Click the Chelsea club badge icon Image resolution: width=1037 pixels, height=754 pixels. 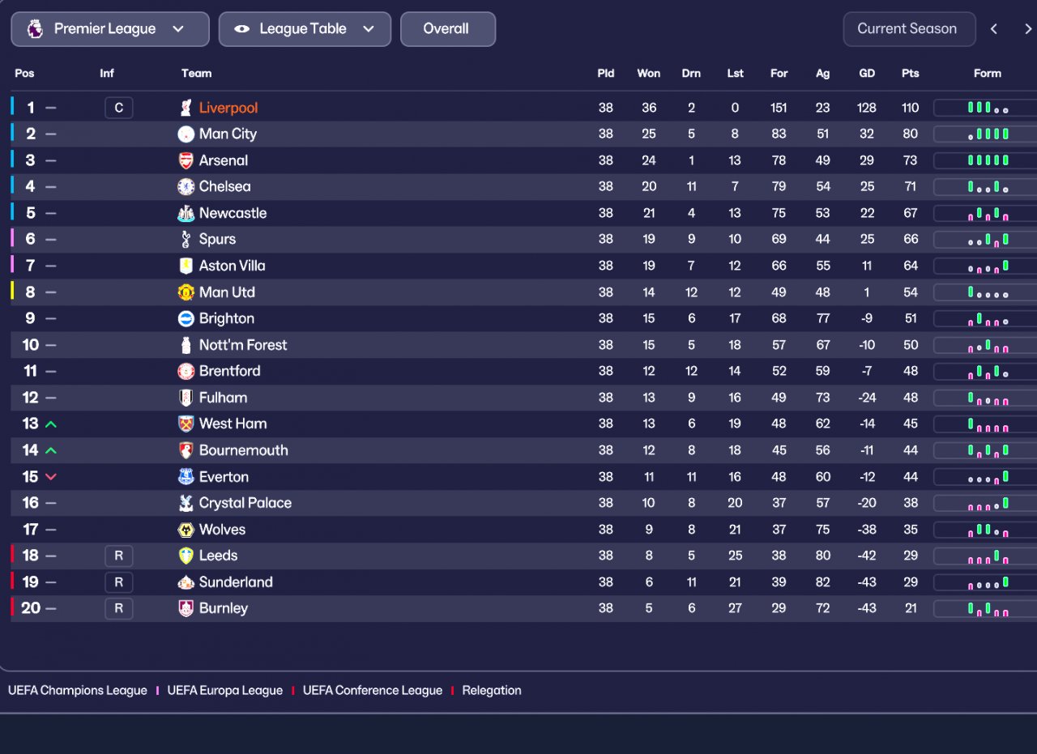point(186,187)
